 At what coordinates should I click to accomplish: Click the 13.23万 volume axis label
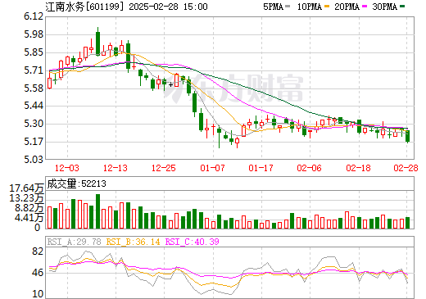[26, 198]
